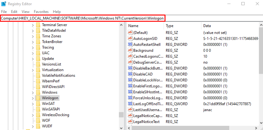Image resolution: width=263 pixels, height=130 pixels.
Task: Click the janac data value
Action: pyautogui.click(x=208, y=110)
